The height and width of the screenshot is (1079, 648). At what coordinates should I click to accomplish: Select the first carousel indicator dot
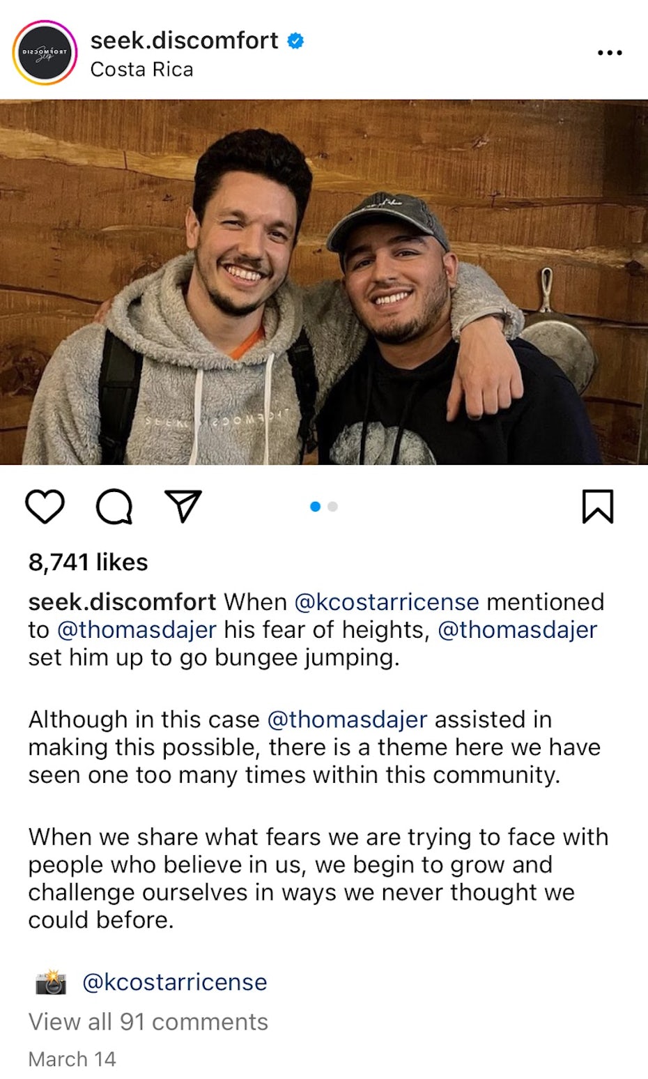[315, 507]
